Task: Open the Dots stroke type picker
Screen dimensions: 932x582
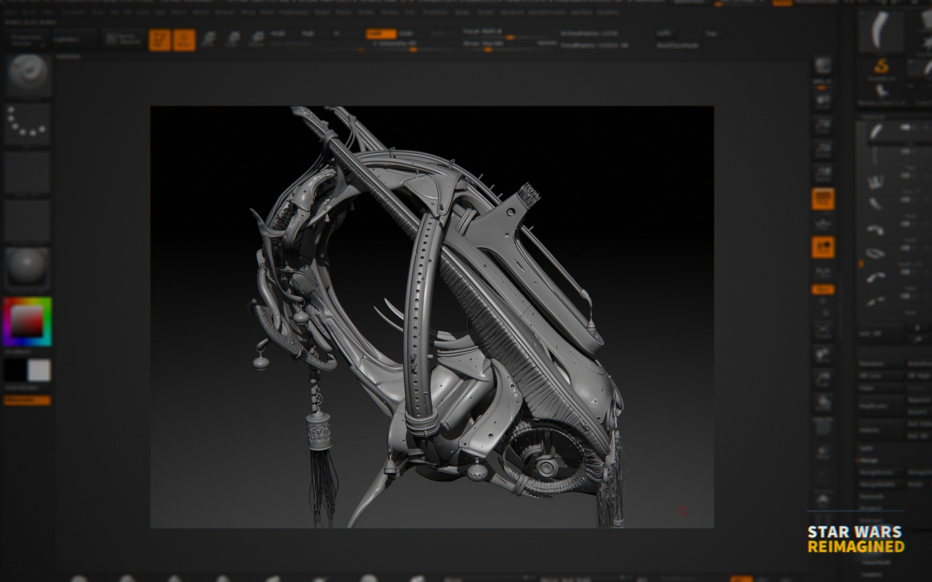Action: click(x=28, y=124)
